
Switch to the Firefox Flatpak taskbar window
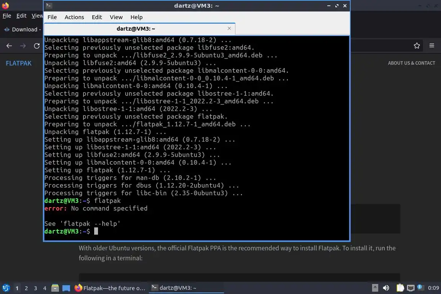pos(110,288)
